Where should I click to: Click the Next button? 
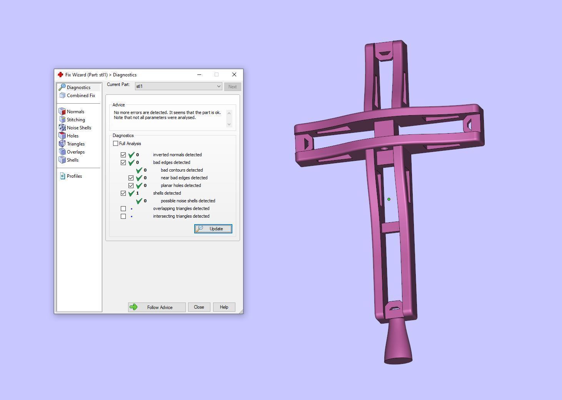click(232, 87)
